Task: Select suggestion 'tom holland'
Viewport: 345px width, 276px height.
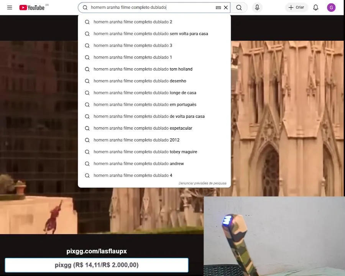Action: 154,69
